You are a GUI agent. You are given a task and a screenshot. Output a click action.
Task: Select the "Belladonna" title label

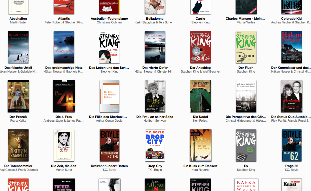155,18
